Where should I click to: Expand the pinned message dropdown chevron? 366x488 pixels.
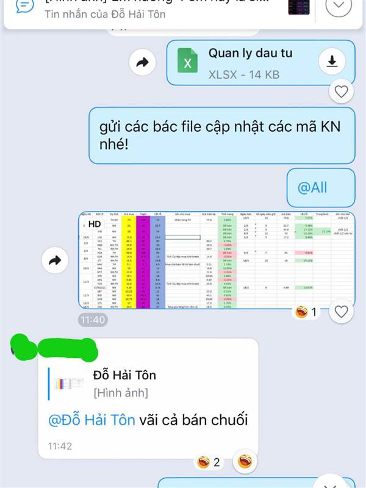coord(339,5)
